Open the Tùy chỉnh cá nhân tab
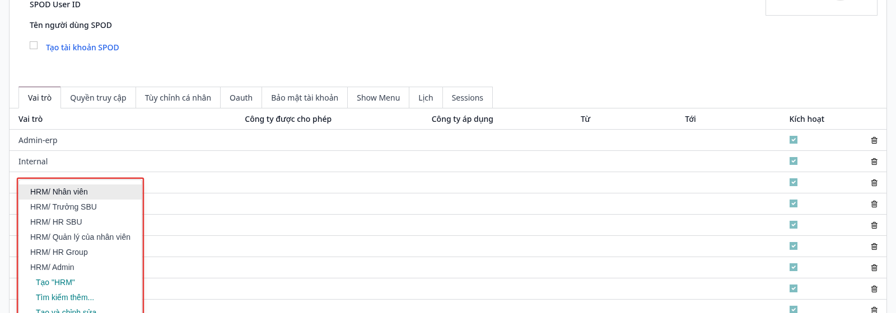This screenshot has height=313, width=896. click(178, 98)
